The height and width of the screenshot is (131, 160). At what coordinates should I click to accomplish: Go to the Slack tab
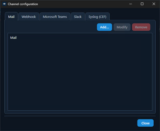(x=78, y=17)
